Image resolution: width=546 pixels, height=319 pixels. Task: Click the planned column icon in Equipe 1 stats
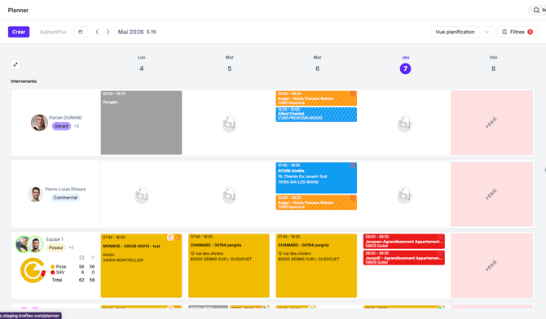(x=81, y=258)
